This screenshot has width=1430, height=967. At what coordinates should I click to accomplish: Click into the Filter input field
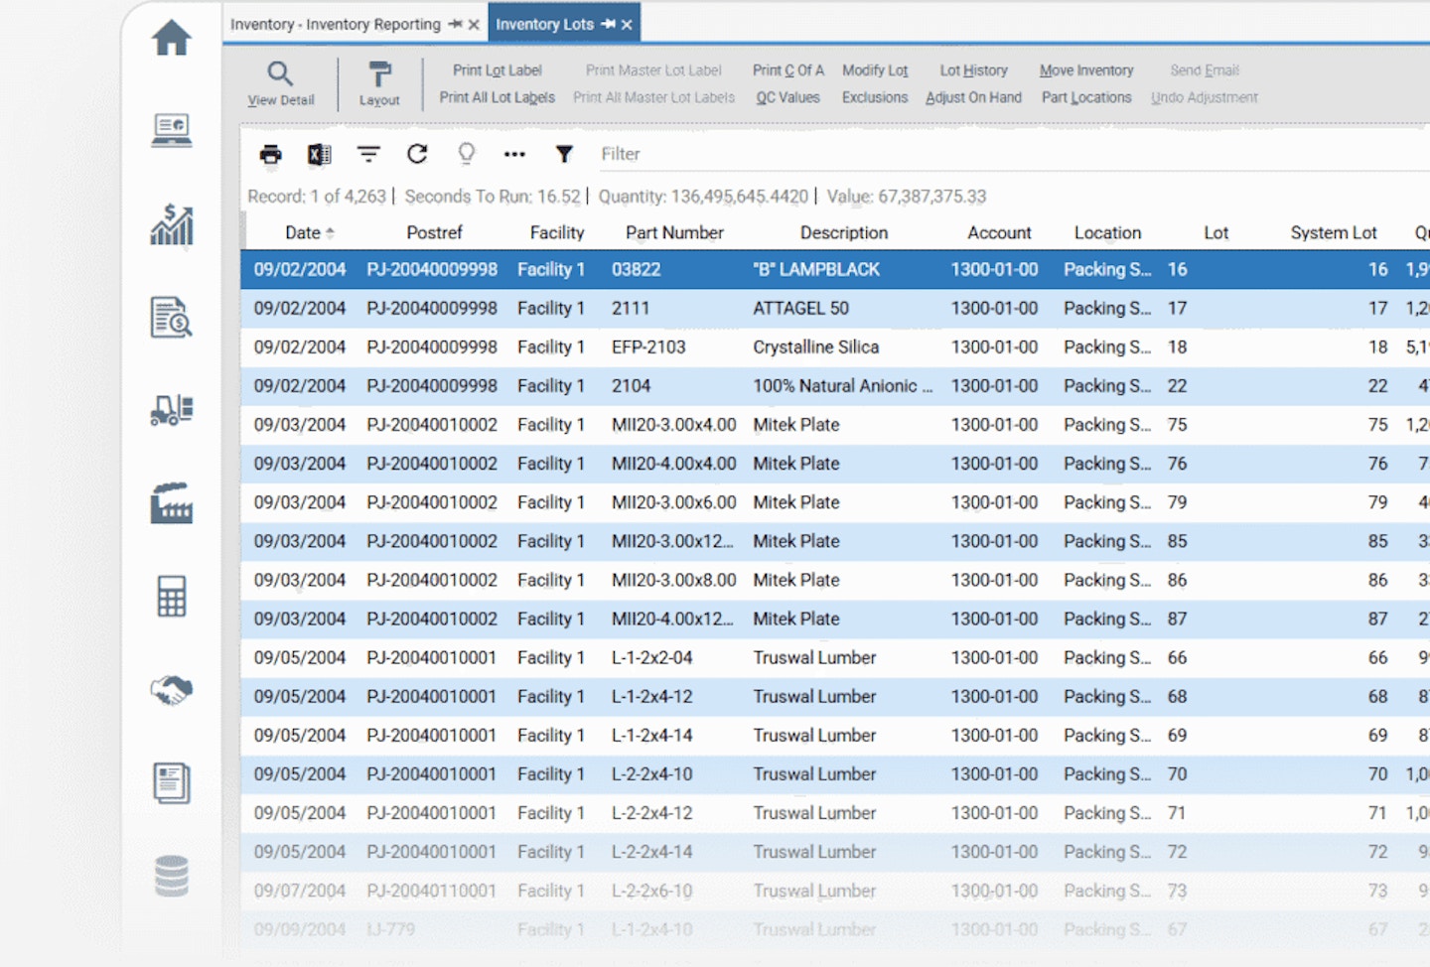click(x=1013, y=154)
